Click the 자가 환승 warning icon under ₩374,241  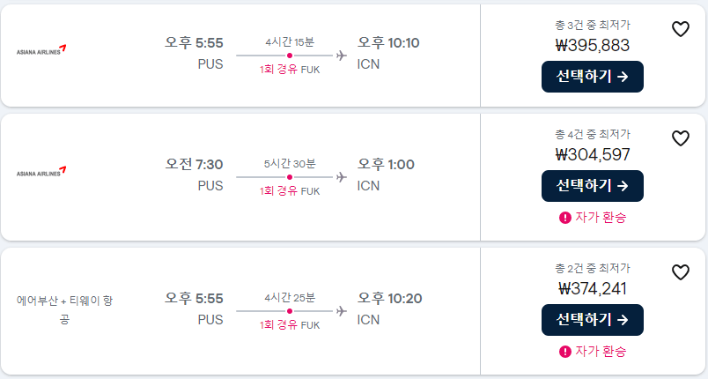[x=565, y=352]
